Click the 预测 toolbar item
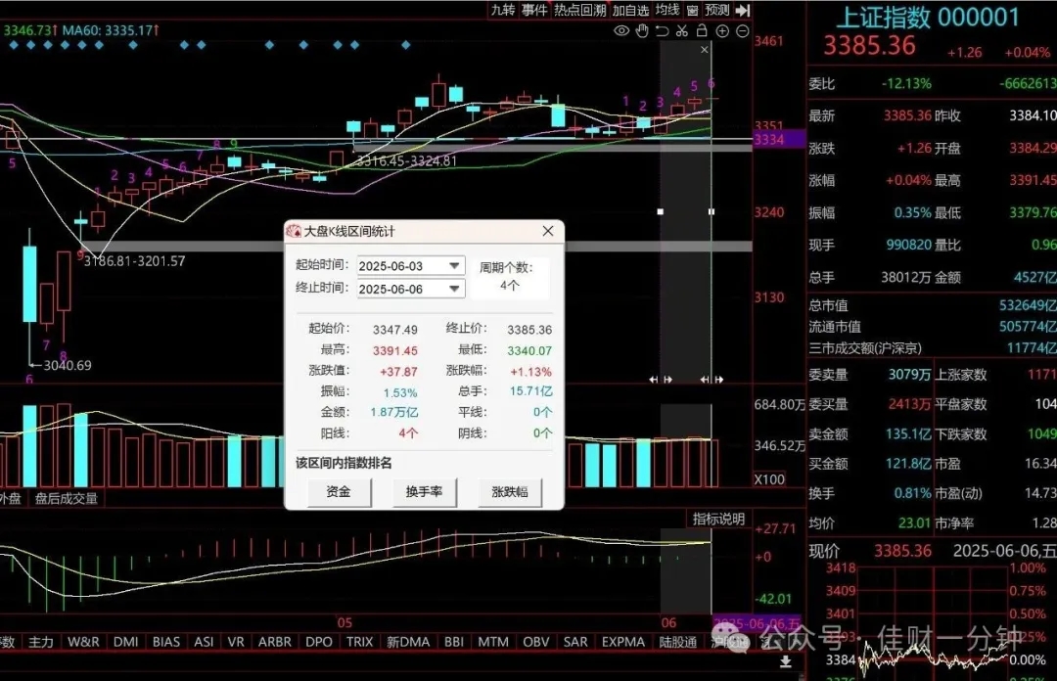Screen dimensions: 1057x681 tap(717, 10)
